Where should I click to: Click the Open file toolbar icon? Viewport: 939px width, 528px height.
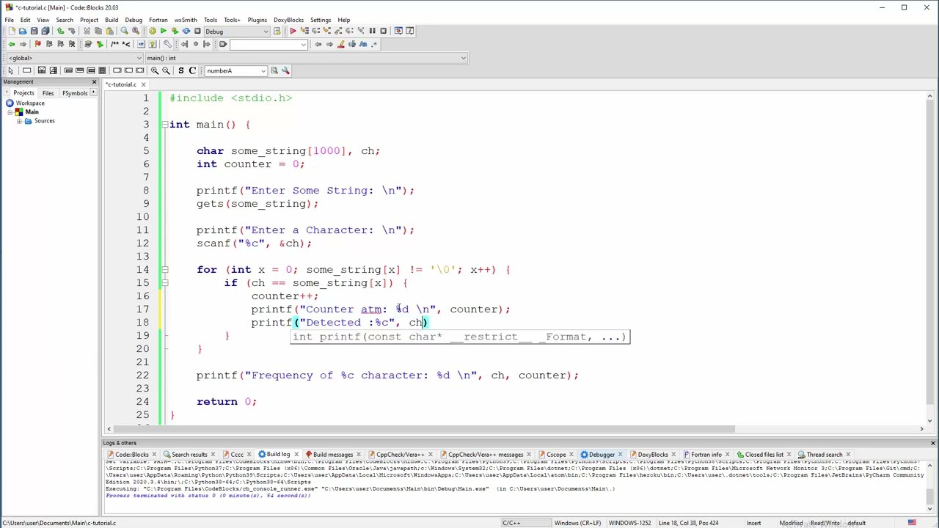[23, 31]
